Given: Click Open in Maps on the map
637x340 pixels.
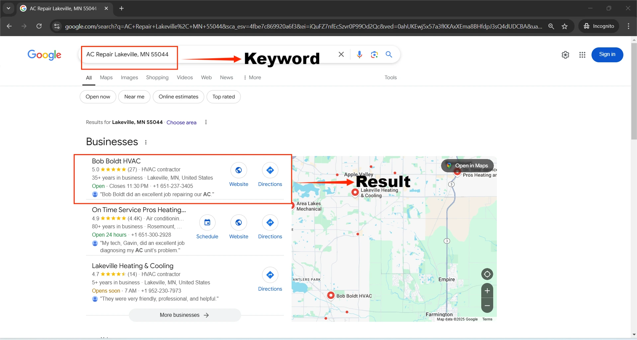Looking at the screenshot, I should [467, 166].
